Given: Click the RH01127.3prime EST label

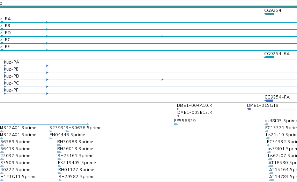Looking at the screenshot, I should (x=76, y=170).
